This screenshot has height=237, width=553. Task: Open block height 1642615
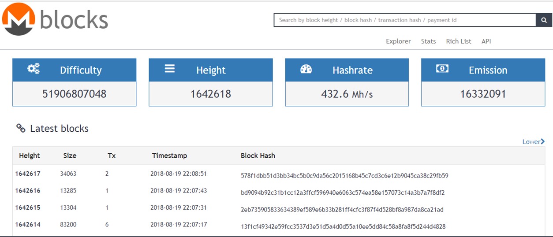[28, 207]
